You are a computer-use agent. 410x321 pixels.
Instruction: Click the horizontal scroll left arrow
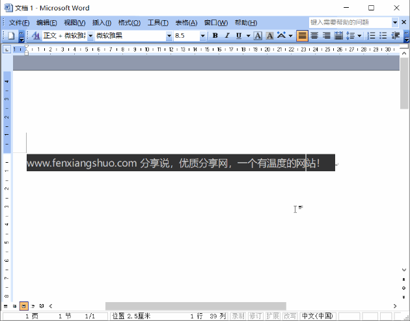tap(51, 306)
